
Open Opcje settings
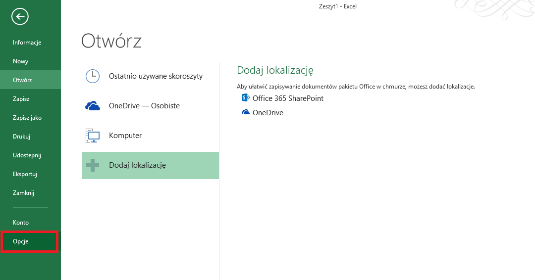[30, 241]
